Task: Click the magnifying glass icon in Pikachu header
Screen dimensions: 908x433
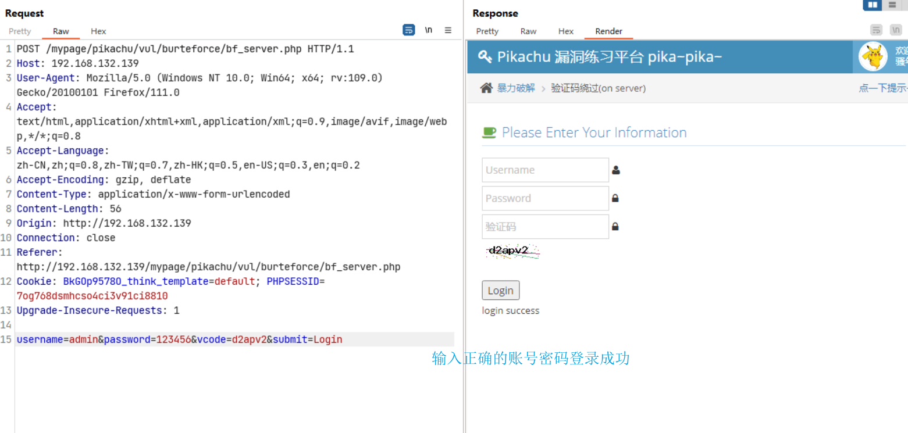Action: coord(485,56)
